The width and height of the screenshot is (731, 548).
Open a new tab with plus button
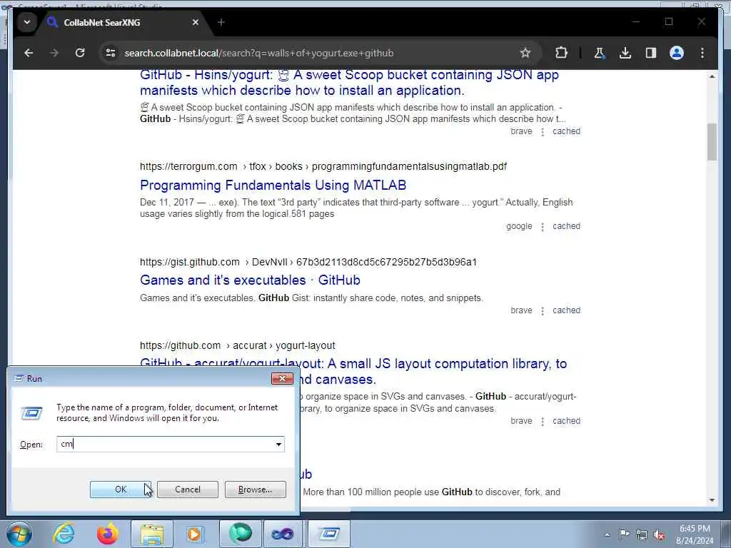click(x=221, y=22)
